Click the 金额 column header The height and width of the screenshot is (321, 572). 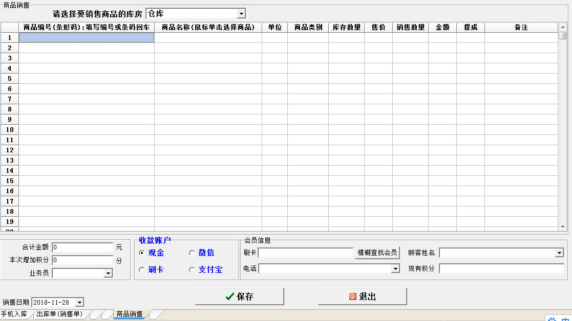click(442, 27)
